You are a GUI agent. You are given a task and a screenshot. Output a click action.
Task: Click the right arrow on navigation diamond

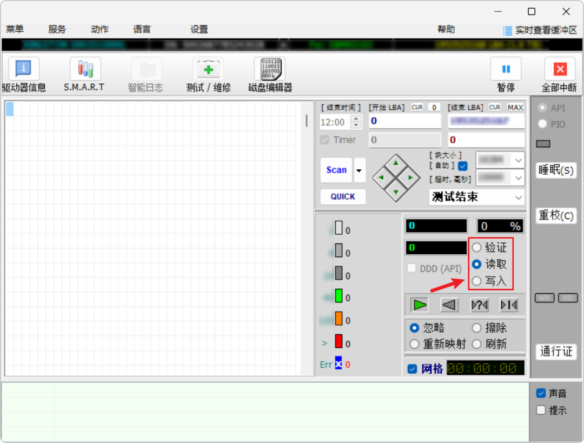point(410,178)
